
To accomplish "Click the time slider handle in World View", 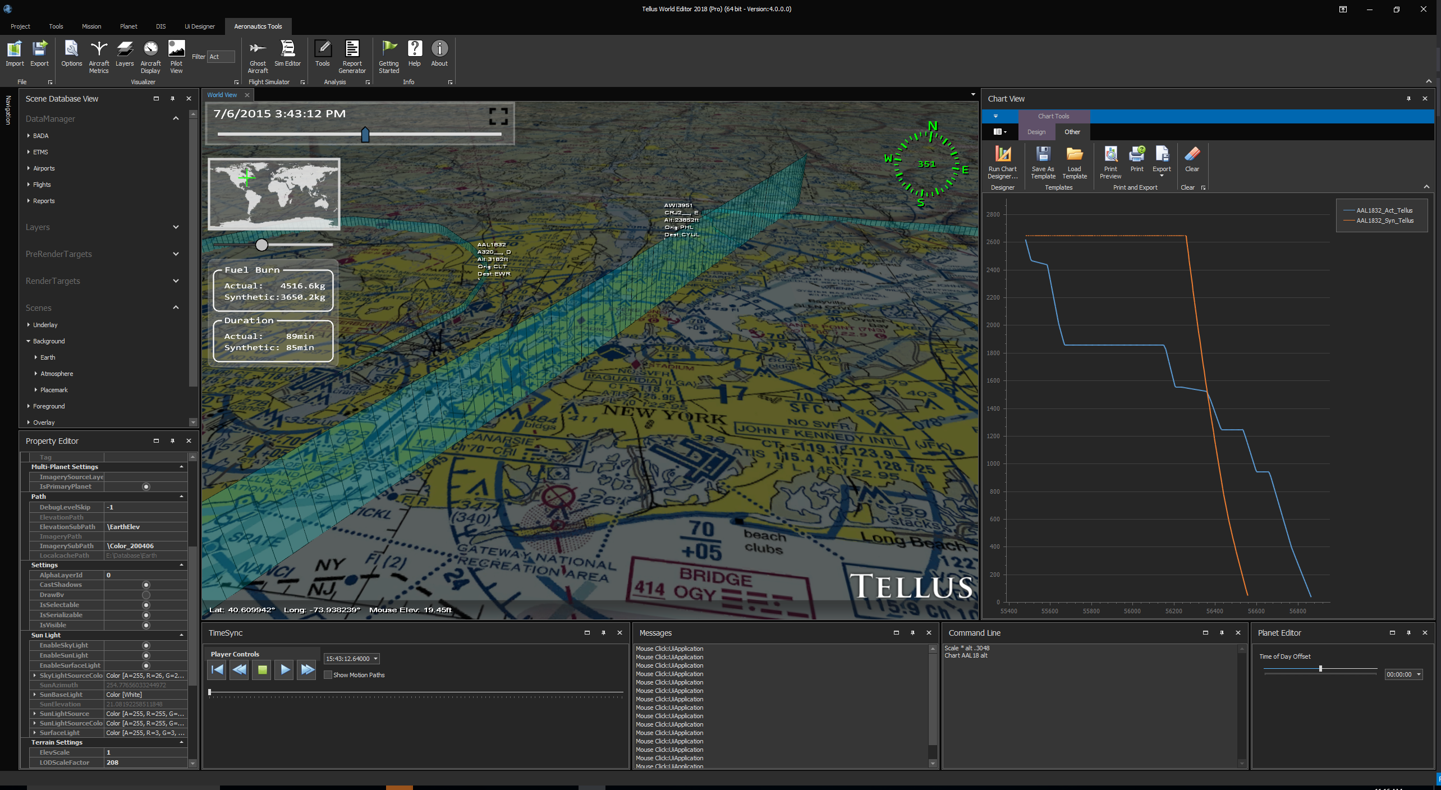I will 365,135.
